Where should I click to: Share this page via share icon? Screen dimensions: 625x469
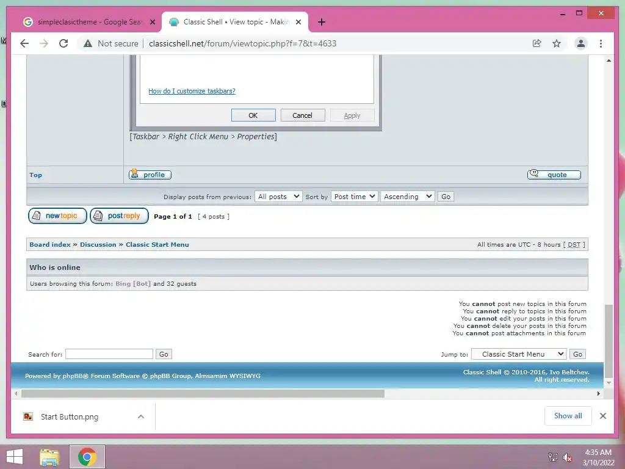537,43
